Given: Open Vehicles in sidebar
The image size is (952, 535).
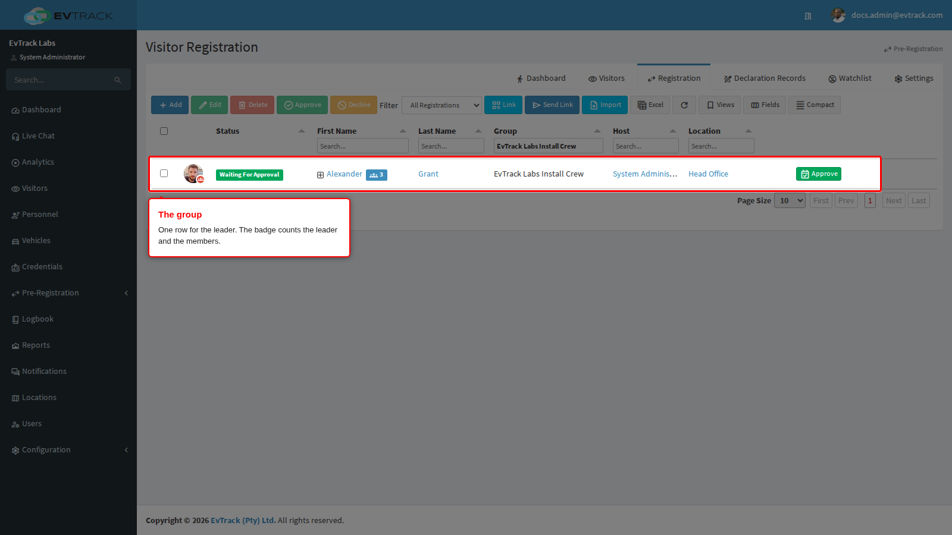Looking at the screenshot, I should pyautogui.click(x=36, y=241).
